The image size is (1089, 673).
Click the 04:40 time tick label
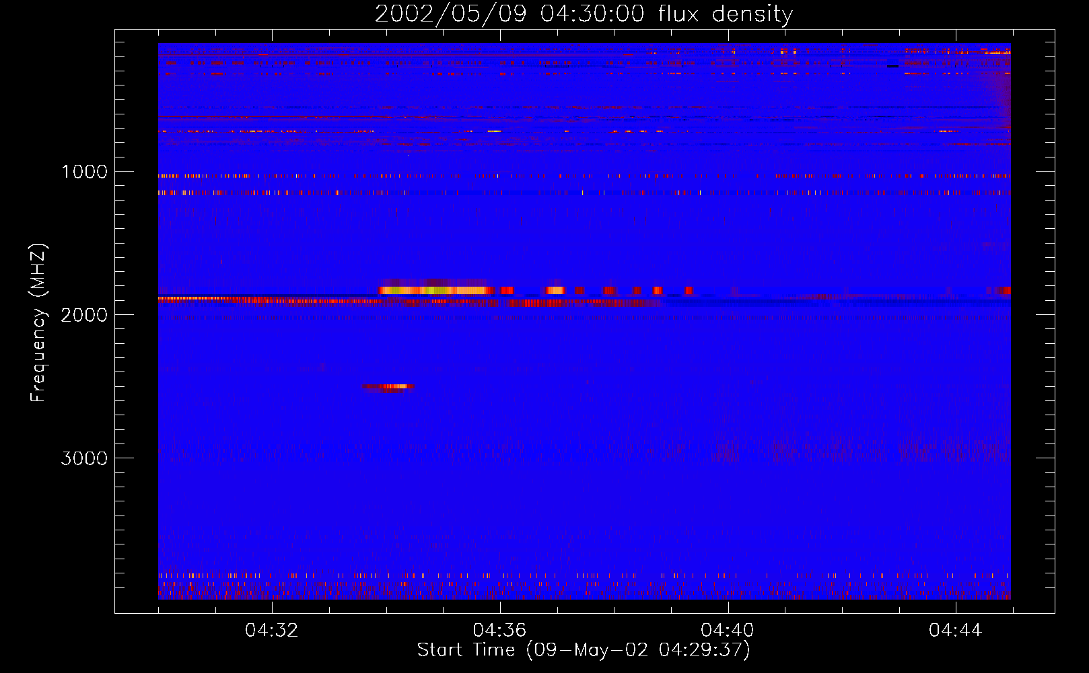pyautogui.click(x=728, y=631)
